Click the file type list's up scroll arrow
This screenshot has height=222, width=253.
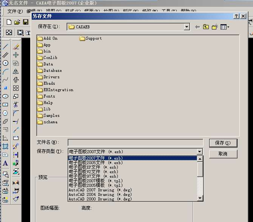click(200, 159)
